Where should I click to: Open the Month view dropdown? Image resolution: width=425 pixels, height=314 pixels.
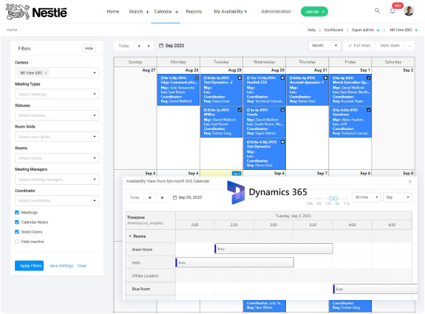324,46
